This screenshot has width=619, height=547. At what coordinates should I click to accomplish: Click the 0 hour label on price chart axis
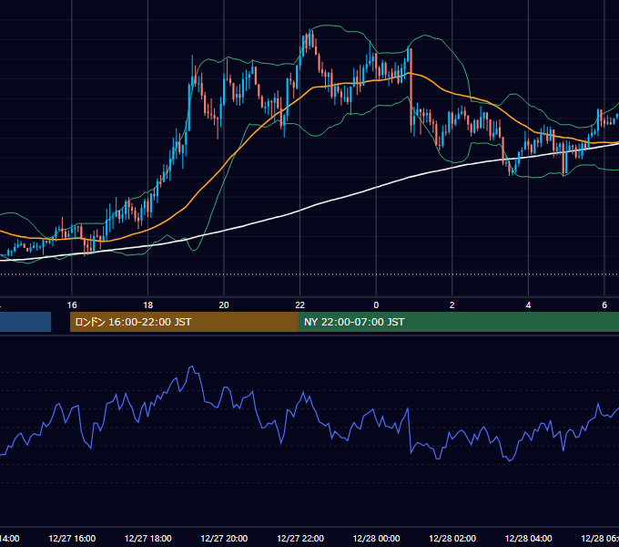click(376, 305)
